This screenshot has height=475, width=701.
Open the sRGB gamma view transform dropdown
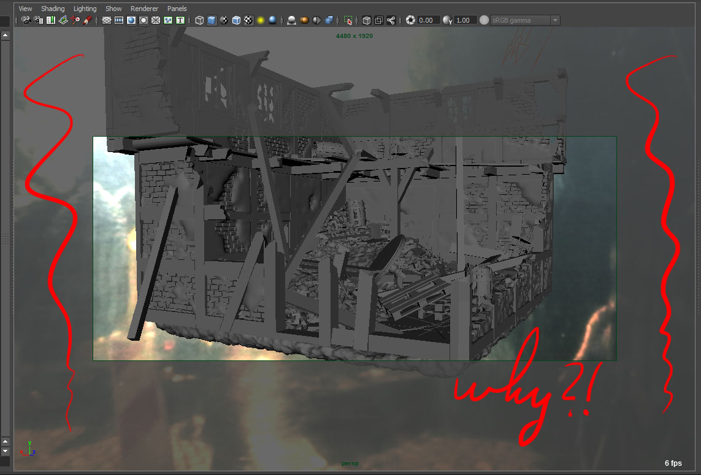point(554,20)
